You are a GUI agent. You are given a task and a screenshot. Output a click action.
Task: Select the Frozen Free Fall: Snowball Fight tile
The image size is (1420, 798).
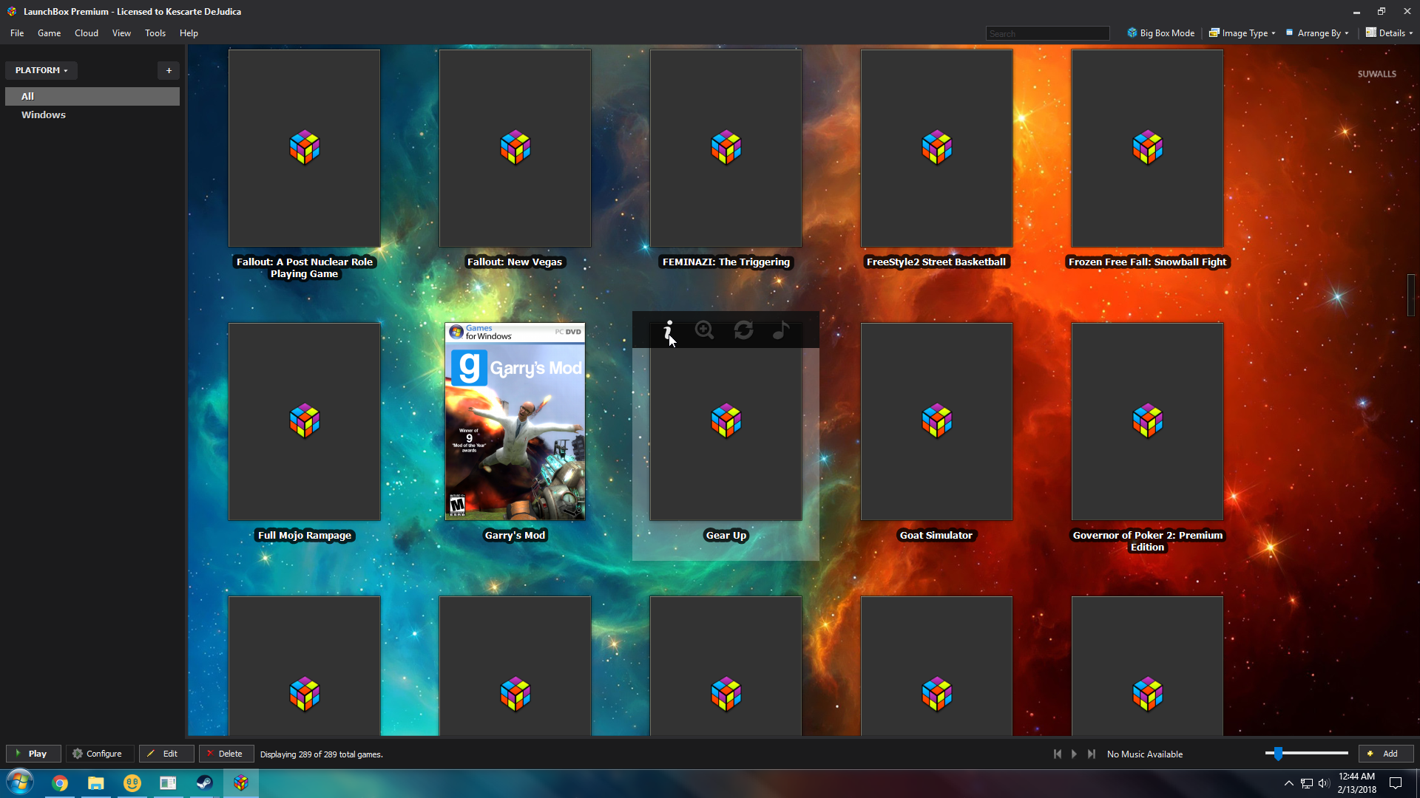[x=1147, y=148]
